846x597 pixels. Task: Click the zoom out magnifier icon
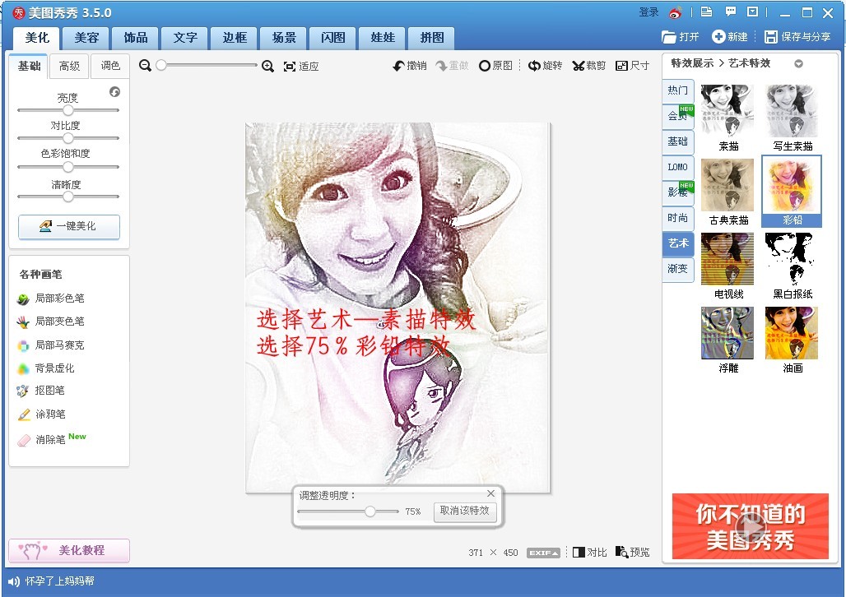coord(145,66)
